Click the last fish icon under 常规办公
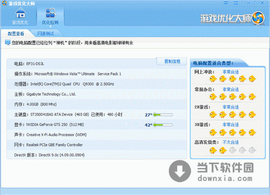 (252, 97)
